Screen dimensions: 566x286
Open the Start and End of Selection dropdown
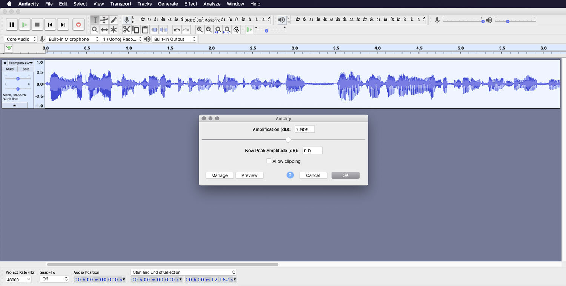click(x=183, y=272)
